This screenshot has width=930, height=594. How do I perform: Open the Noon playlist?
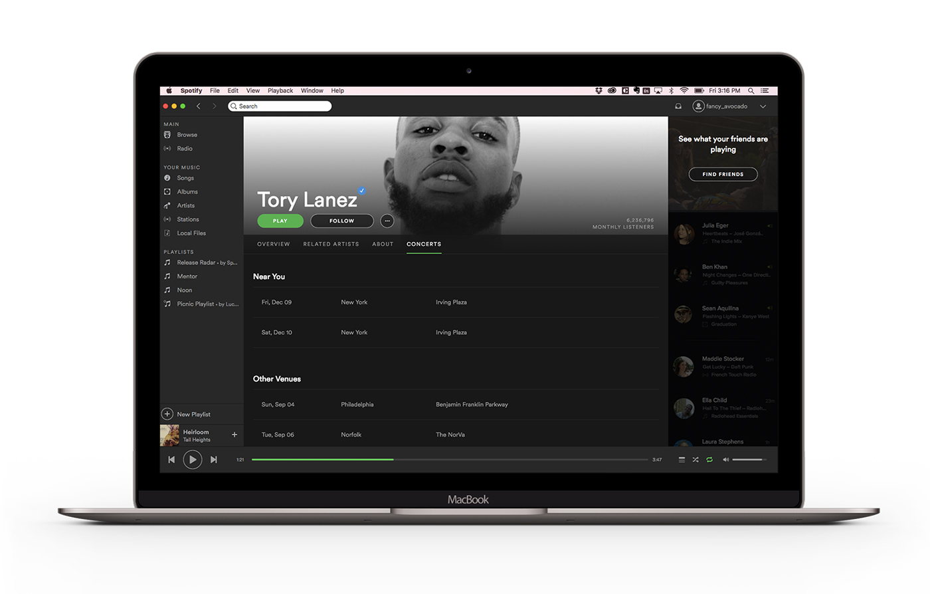(184, 290)
